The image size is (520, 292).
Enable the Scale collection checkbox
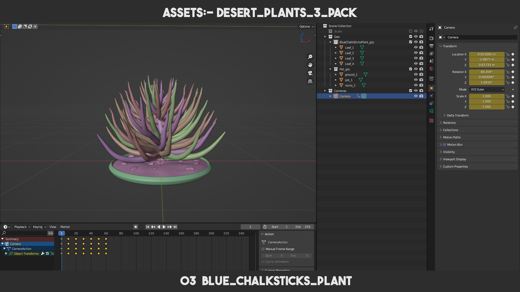[x=410, y=31]
